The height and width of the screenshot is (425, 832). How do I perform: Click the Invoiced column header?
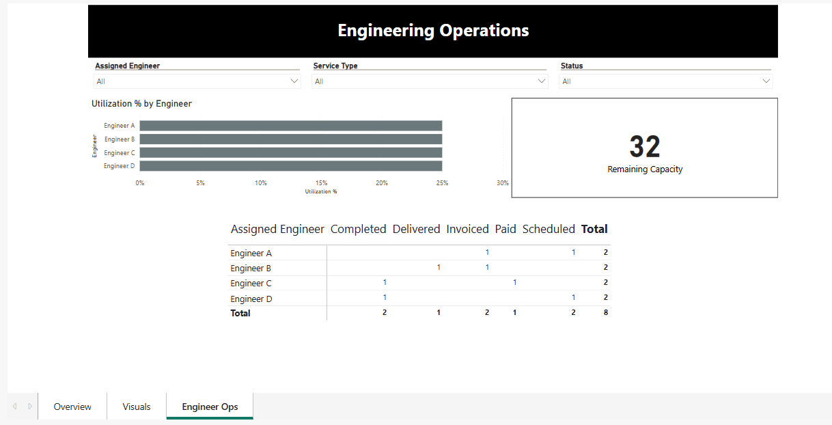467,229
